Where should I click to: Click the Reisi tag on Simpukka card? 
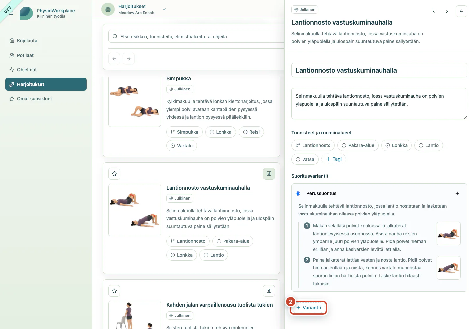(x=251, y=132)
